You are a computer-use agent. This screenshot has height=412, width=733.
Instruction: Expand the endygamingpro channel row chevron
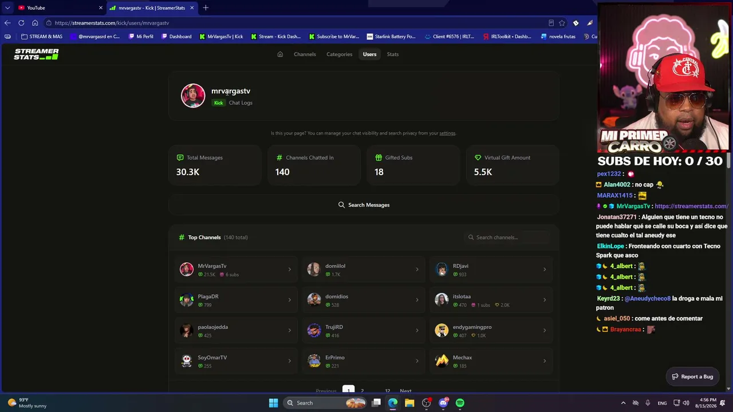point(545,330)
